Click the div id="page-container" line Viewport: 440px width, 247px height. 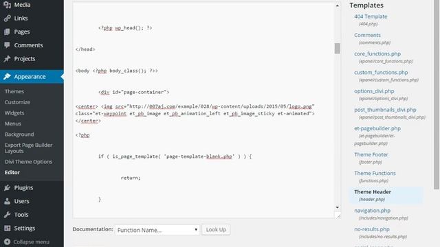click(133, 92)
